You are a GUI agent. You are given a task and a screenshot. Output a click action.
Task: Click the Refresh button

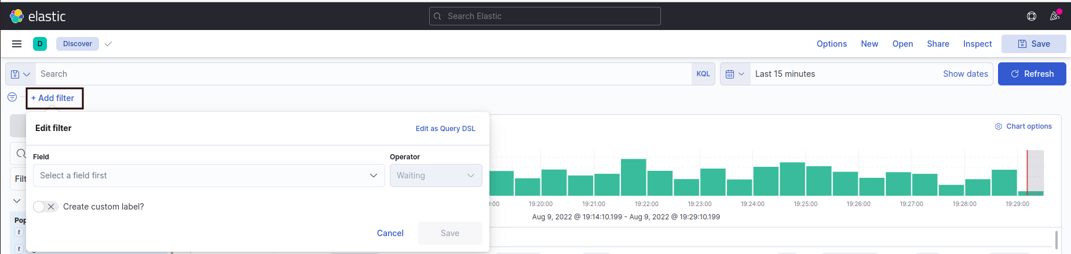click(x=1032, y=74)
